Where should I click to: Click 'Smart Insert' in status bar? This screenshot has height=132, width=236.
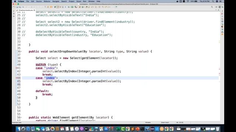pos(165,122)
